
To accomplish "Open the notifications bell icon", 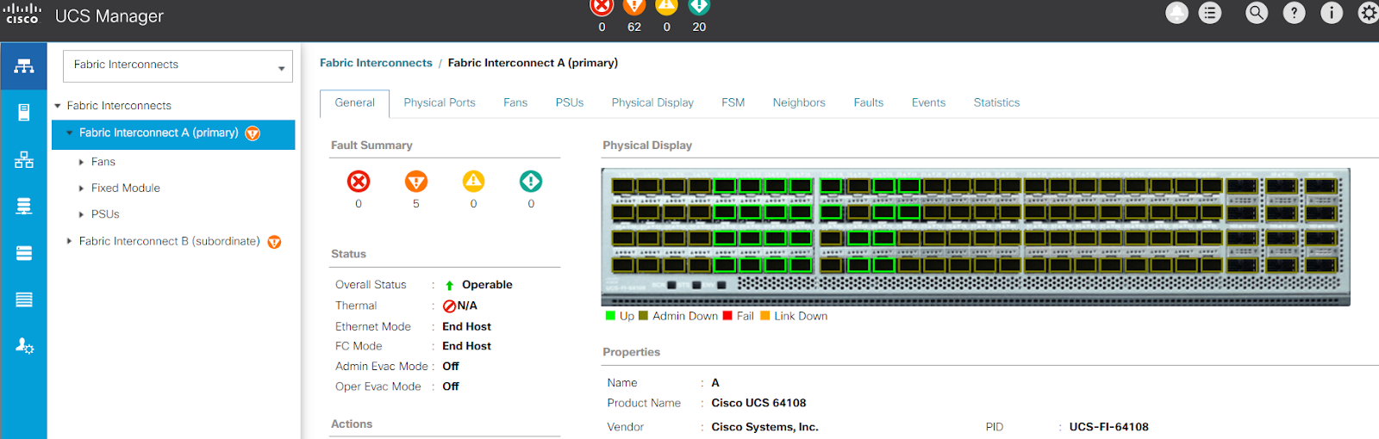I will [1176, 12].
